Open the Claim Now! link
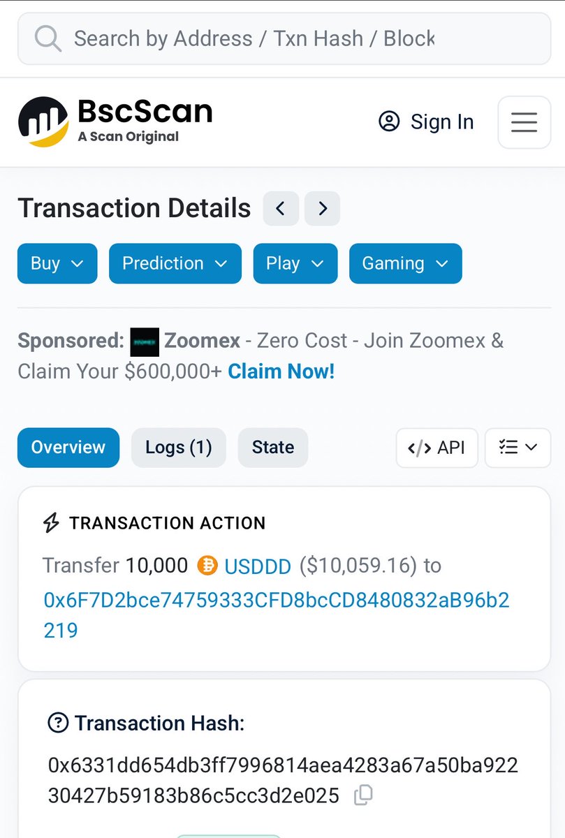Viewport: 565px width, 838px height. click(x=281, y=372)
